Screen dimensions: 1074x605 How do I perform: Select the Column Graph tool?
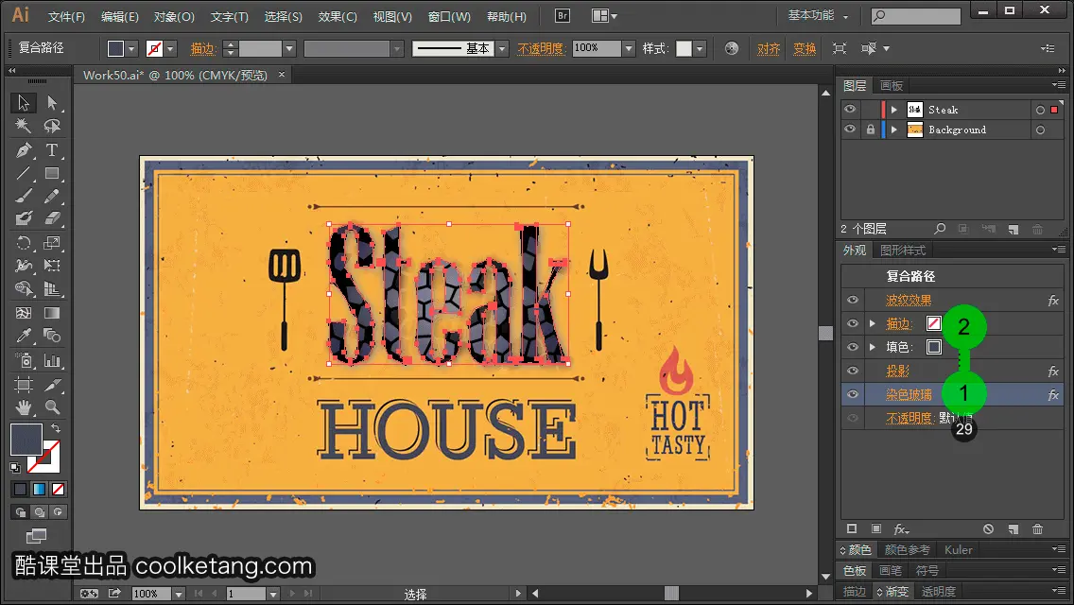52,360
